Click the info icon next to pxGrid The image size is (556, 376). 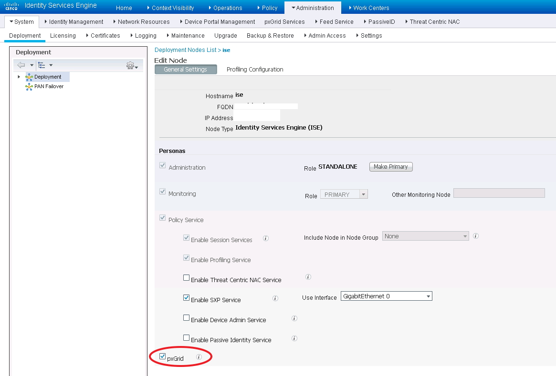pos(199,357)
